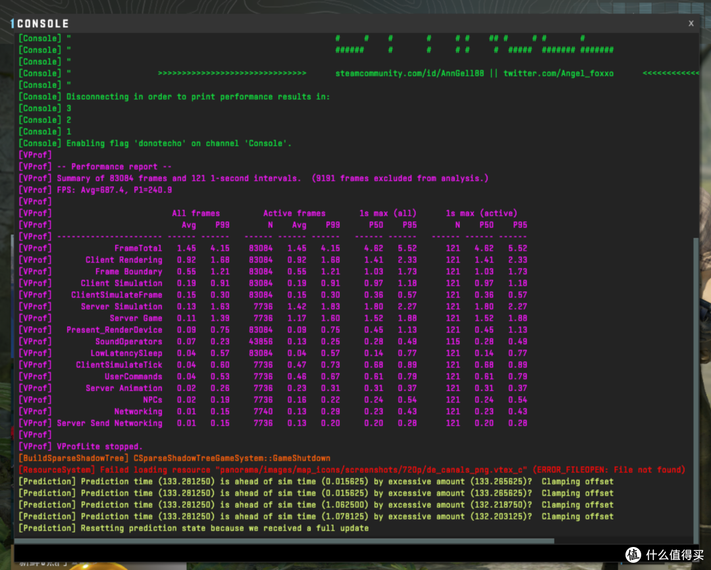
Task: Click the 'All frames' column header
Action: coord(196,213)
